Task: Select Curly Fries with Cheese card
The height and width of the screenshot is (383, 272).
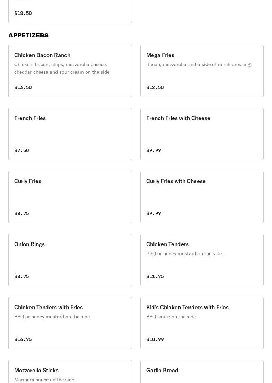Action: (x=202, y=197)
